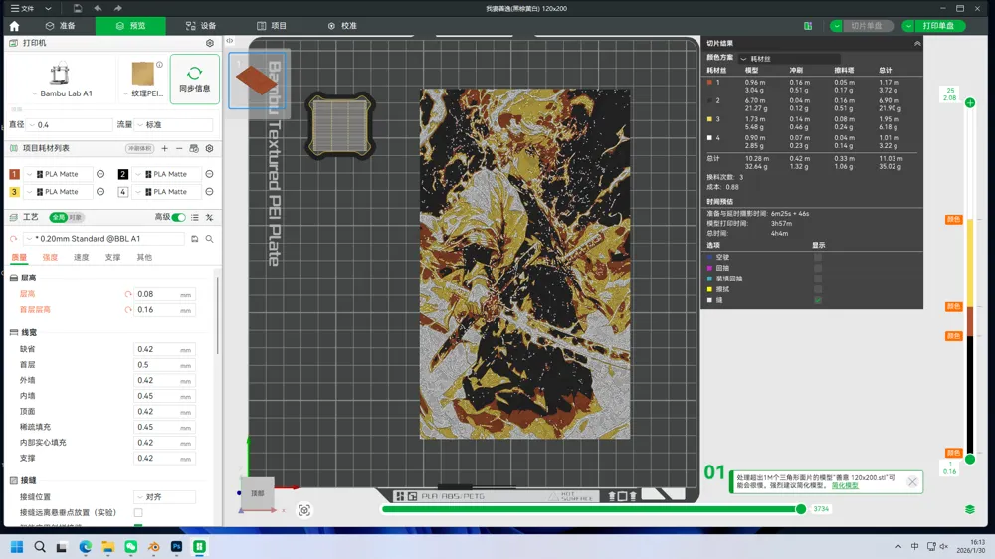Edit the filament 1 preset icon
The width and height of the screenshot is (995, 559).
(x=100, y=174)
